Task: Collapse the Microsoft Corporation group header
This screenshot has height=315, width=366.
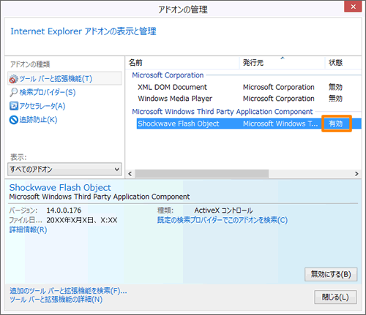Action: 168,75
